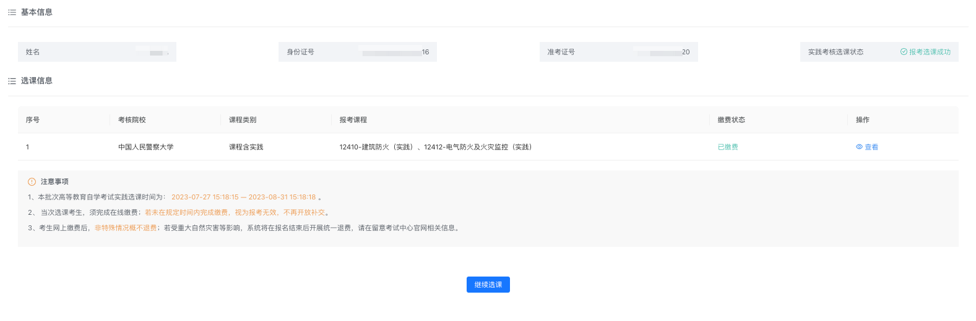Click the orange warning icon beside 注意事项
Screen dimensions: 976x321
pyautogui.click(x=32, y=181)
